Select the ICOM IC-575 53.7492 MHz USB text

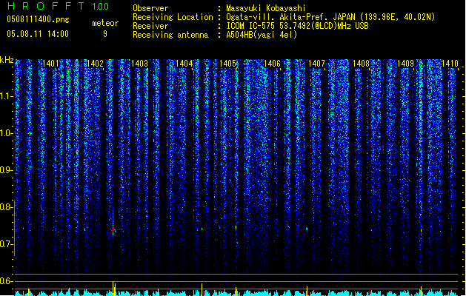pyautogui.click(x=297, y=26)
